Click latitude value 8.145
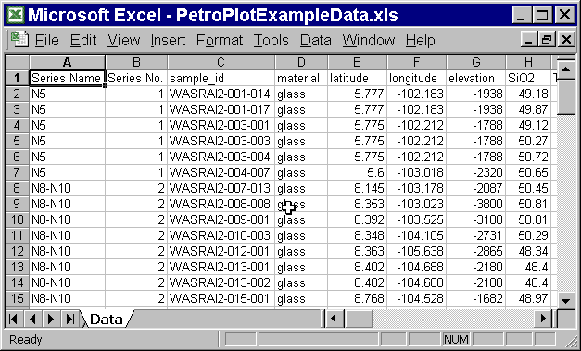581x351 pixels. [357, 188]
